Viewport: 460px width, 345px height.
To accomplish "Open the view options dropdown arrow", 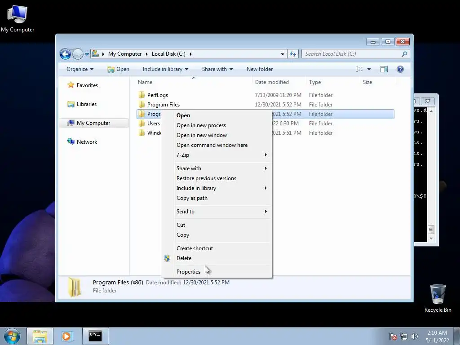I will tap(369, 69).
